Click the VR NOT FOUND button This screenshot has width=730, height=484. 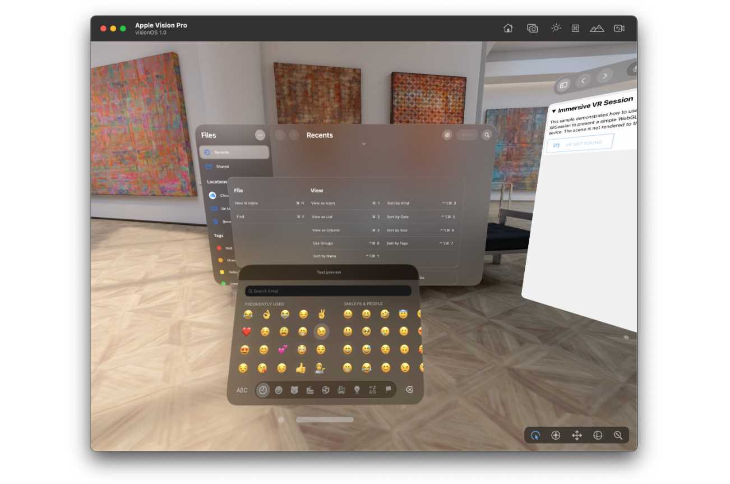[580, 144]
